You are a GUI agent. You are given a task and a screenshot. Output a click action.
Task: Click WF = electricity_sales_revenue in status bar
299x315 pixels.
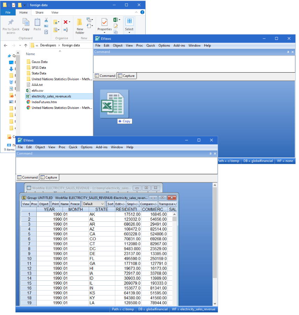(x=194, y=309)
